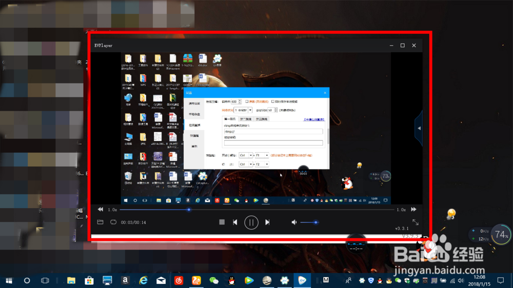The image size is (513, 288).
Task: Expand the playlist side panel arrow
Action: tap(419, 128)
